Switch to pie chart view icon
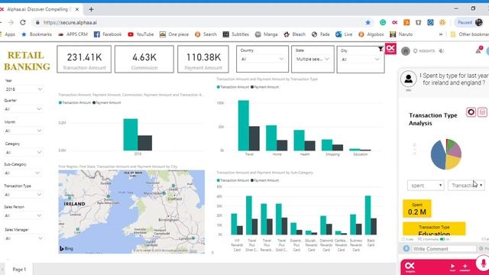Screen dimensions: 489x275 pos(471,112)
